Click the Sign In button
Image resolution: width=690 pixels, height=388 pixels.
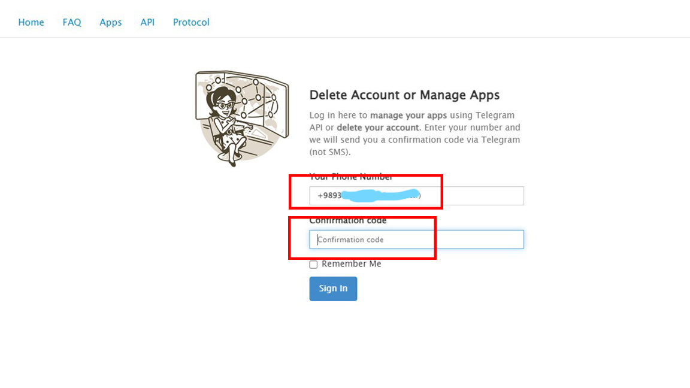(333, 289)
